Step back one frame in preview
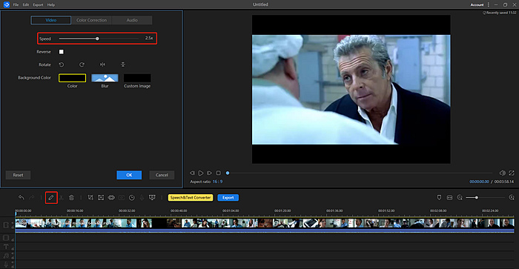The width and height of the screenshot is (519, 269). [192, 173]
